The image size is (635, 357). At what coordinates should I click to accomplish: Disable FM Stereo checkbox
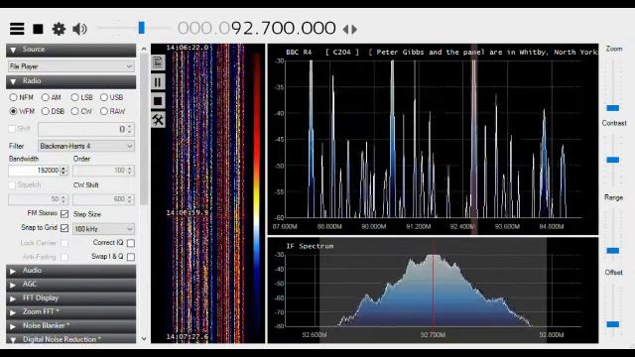pyautogui.click(x=64, y=214)
